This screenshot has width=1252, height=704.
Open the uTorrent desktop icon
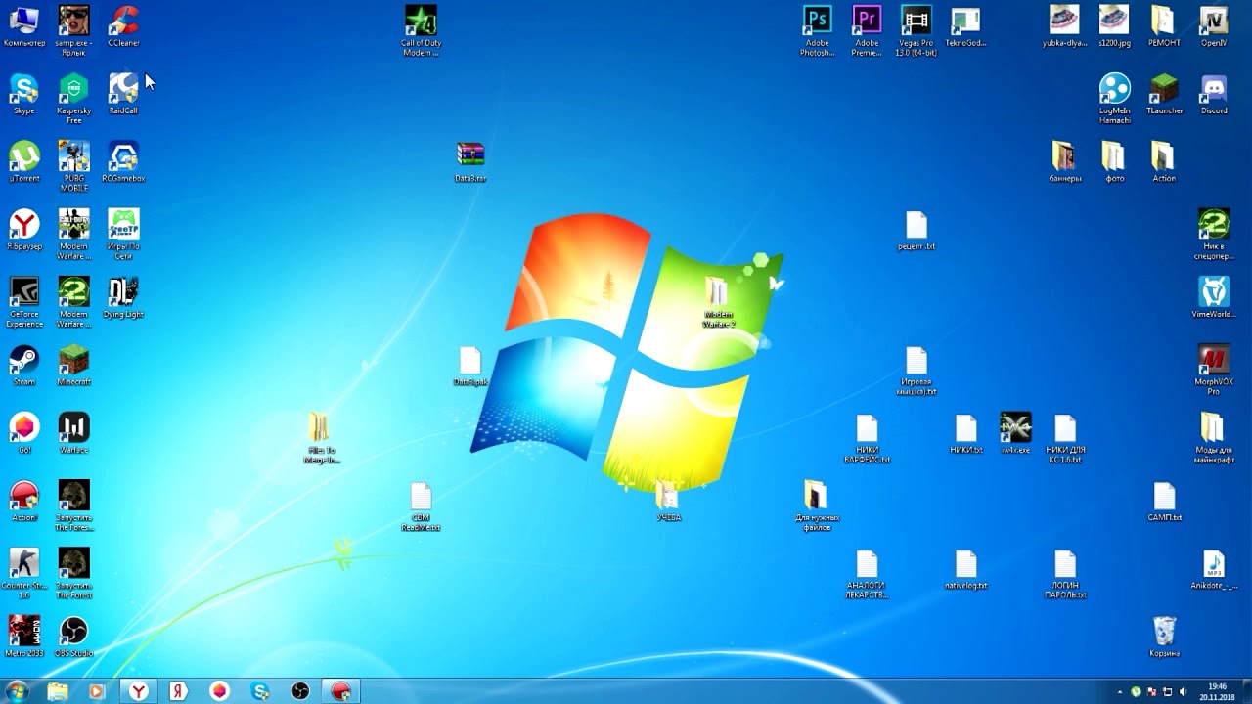click(x=24, y=162)
